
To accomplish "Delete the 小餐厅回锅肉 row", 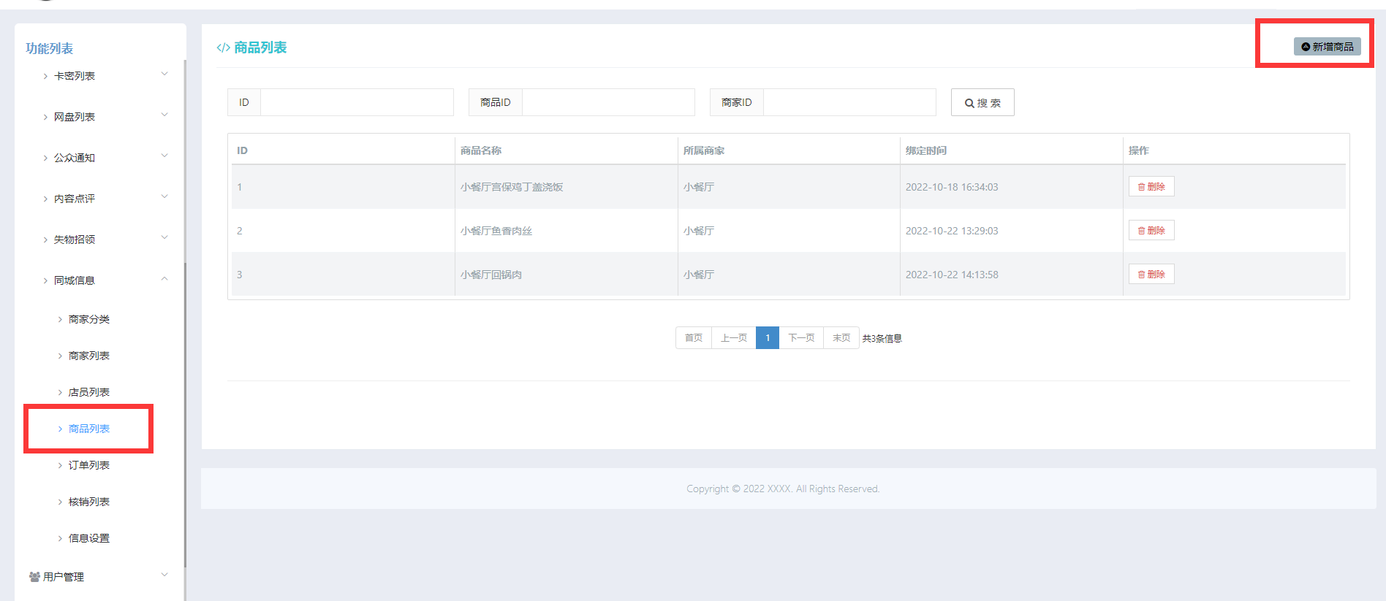I will pyautogui.click(x=1151, y=274).
